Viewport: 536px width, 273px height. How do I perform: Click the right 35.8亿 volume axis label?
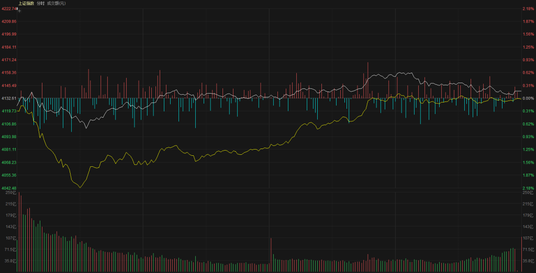(527, 260)
